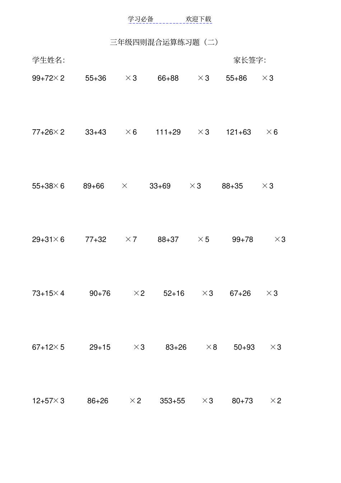Image resolution: width=341 pixels, height=483 pixels.
Task: Click on the problem 66+88
Action: 168,78
